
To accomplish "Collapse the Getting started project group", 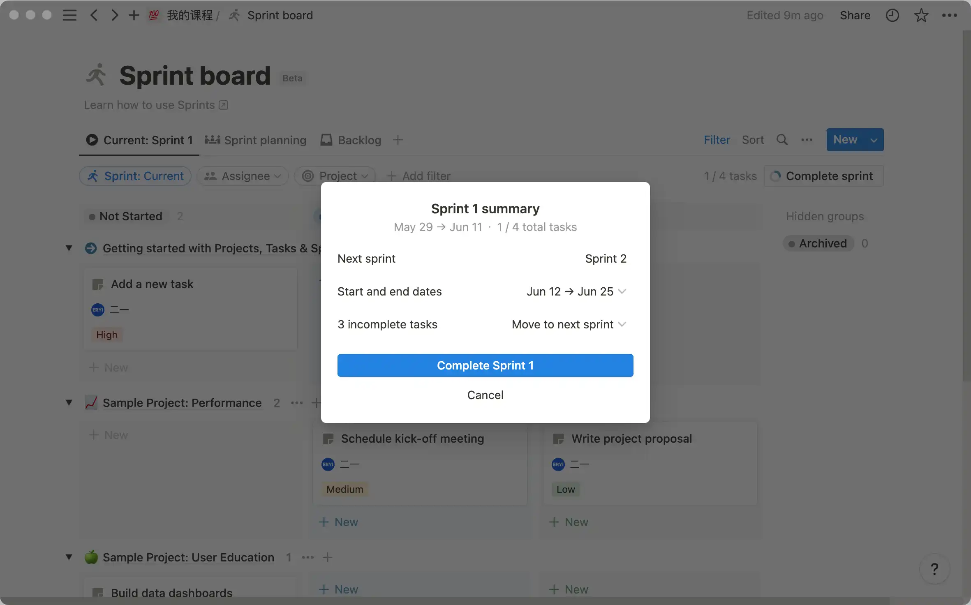I will [69, 248].
